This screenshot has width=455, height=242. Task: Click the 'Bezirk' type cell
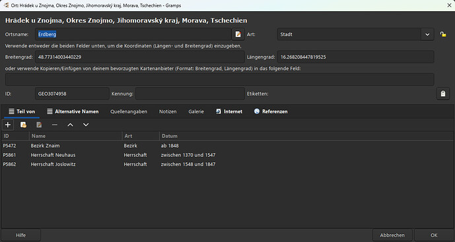[x=130, y=146]
